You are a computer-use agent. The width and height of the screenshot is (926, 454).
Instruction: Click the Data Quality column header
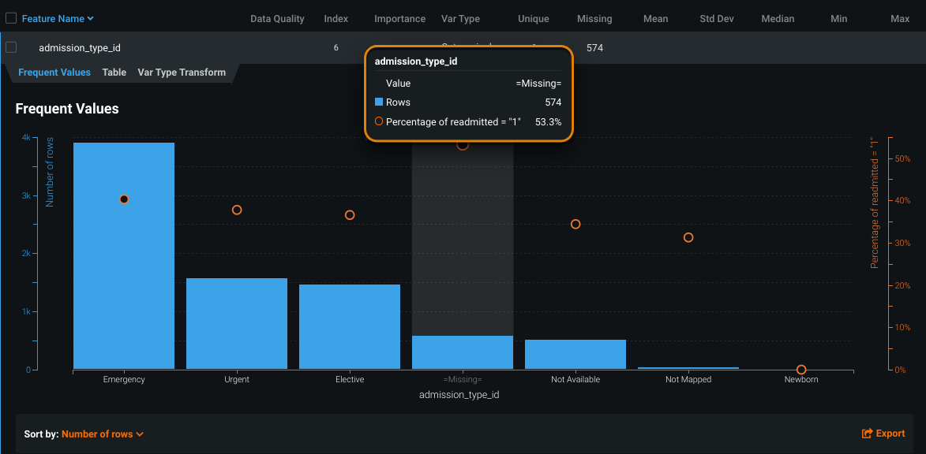(x=277, y=18)
